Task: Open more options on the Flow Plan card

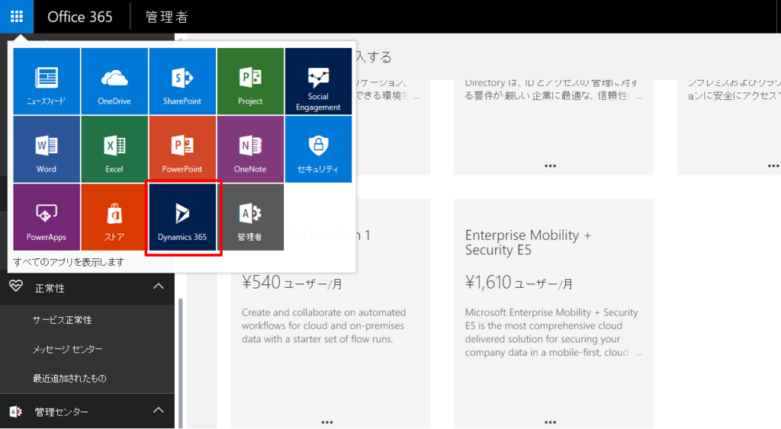Action: (x=326, y=422)
